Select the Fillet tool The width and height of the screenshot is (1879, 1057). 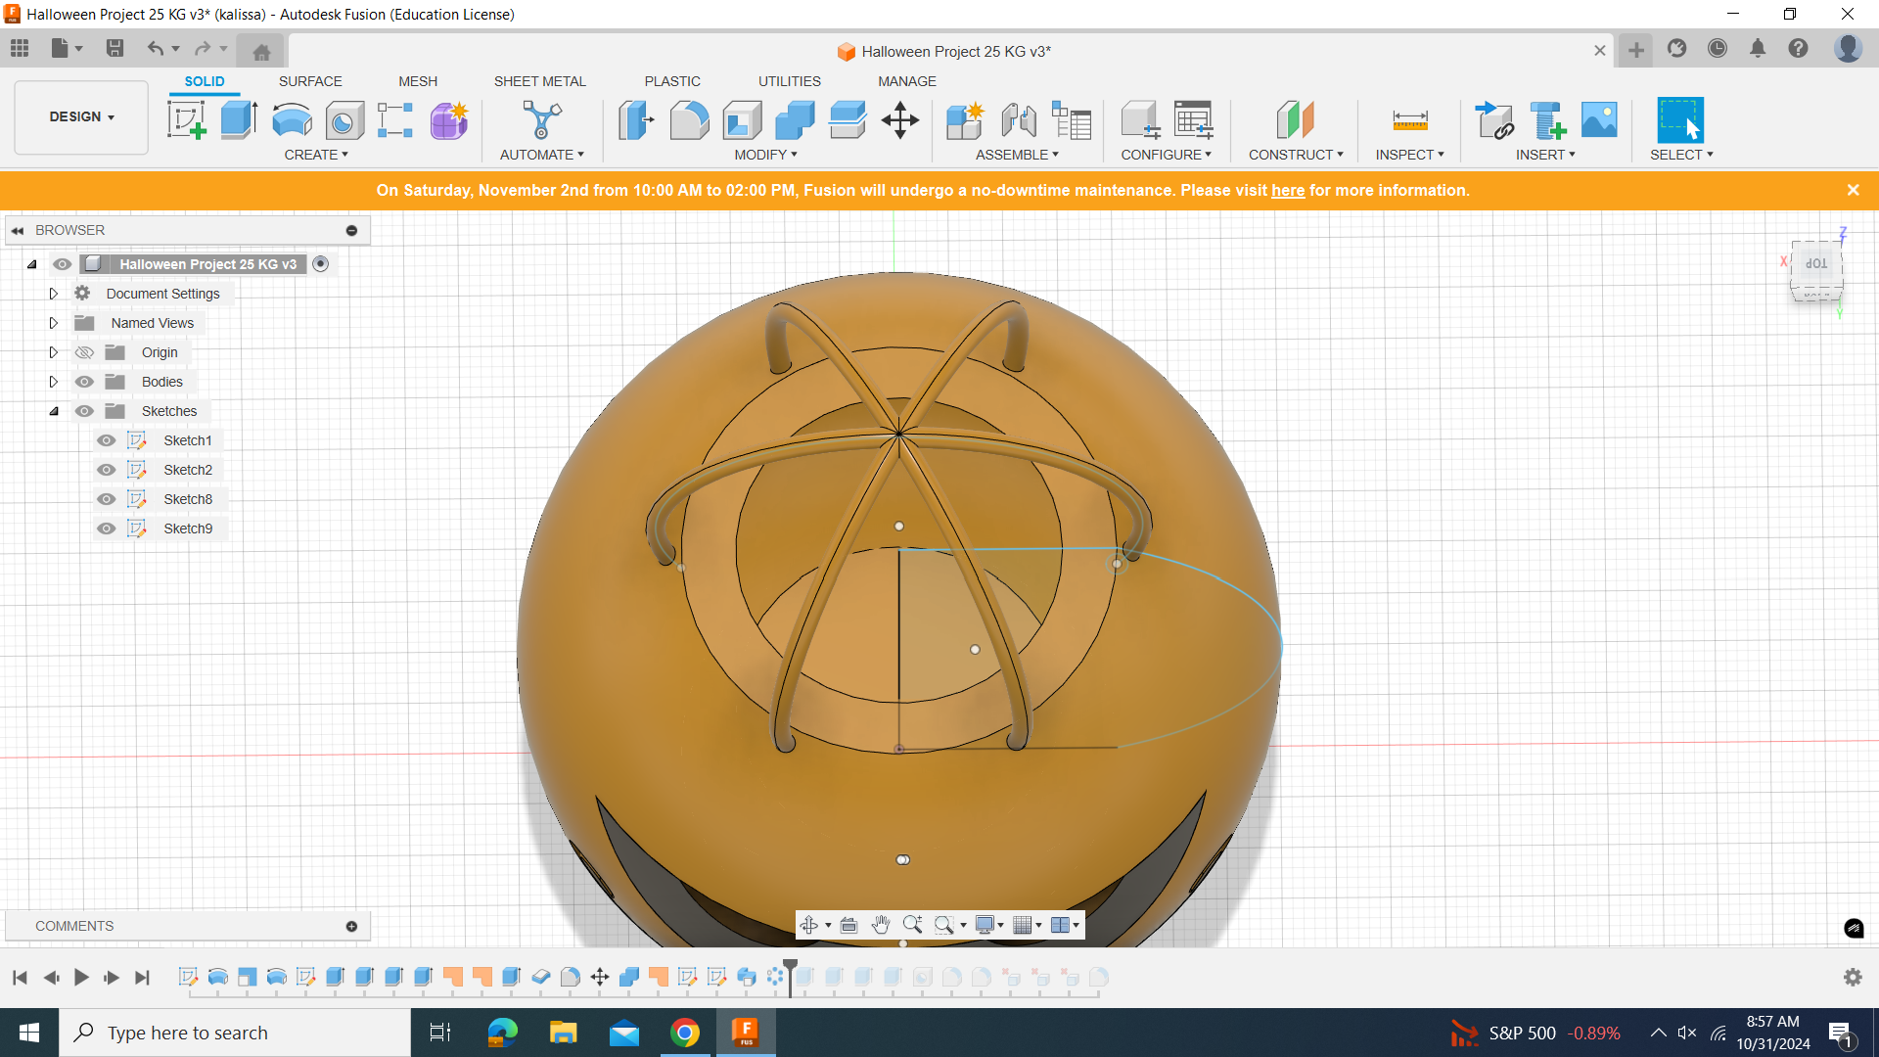tap(689, 120)
